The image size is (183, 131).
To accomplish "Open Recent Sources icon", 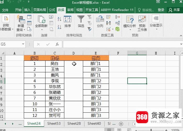I will 29,29.
